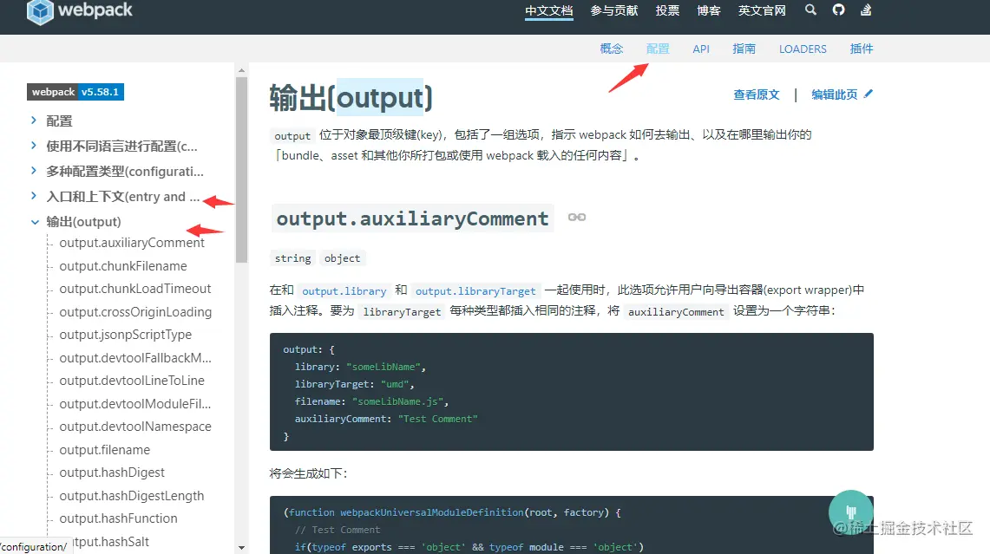
Task: Go to output.devtoolNamespace in sidebar
Action: pyautogui.click(x=135, y=427)
